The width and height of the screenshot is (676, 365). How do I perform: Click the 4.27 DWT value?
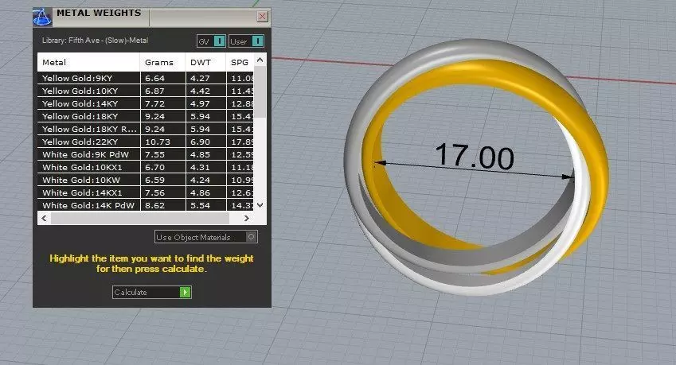tap(200, 79)
